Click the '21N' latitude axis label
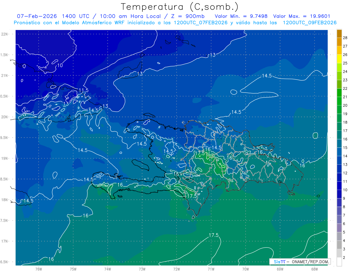The image size is (353, 273). tap(5, 76)
